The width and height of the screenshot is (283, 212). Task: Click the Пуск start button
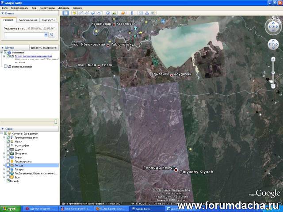tap(11, 208)
